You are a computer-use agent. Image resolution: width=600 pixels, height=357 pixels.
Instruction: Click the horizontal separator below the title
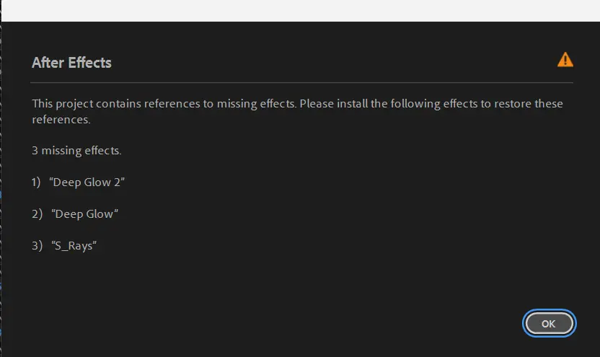(x=302, y=83)
